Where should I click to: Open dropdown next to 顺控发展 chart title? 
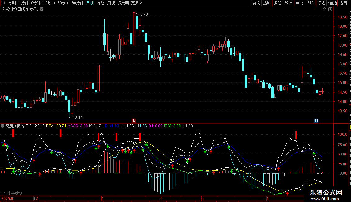click(x=42, y=9)
